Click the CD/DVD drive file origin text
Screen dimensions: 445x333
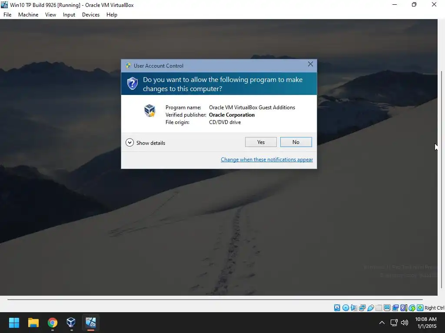(x=225, y=122)
